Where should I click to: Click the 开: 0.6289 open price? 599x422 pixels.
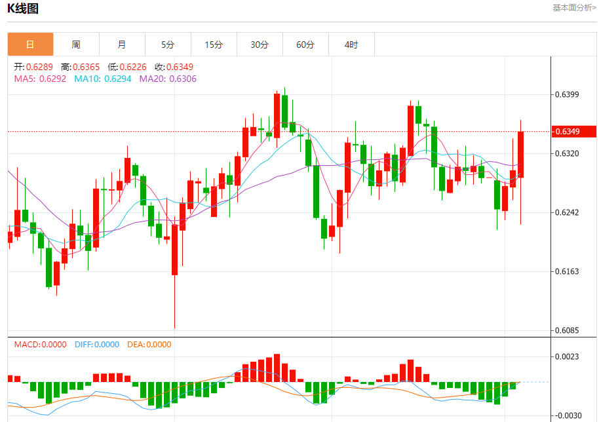pos(33,67)
